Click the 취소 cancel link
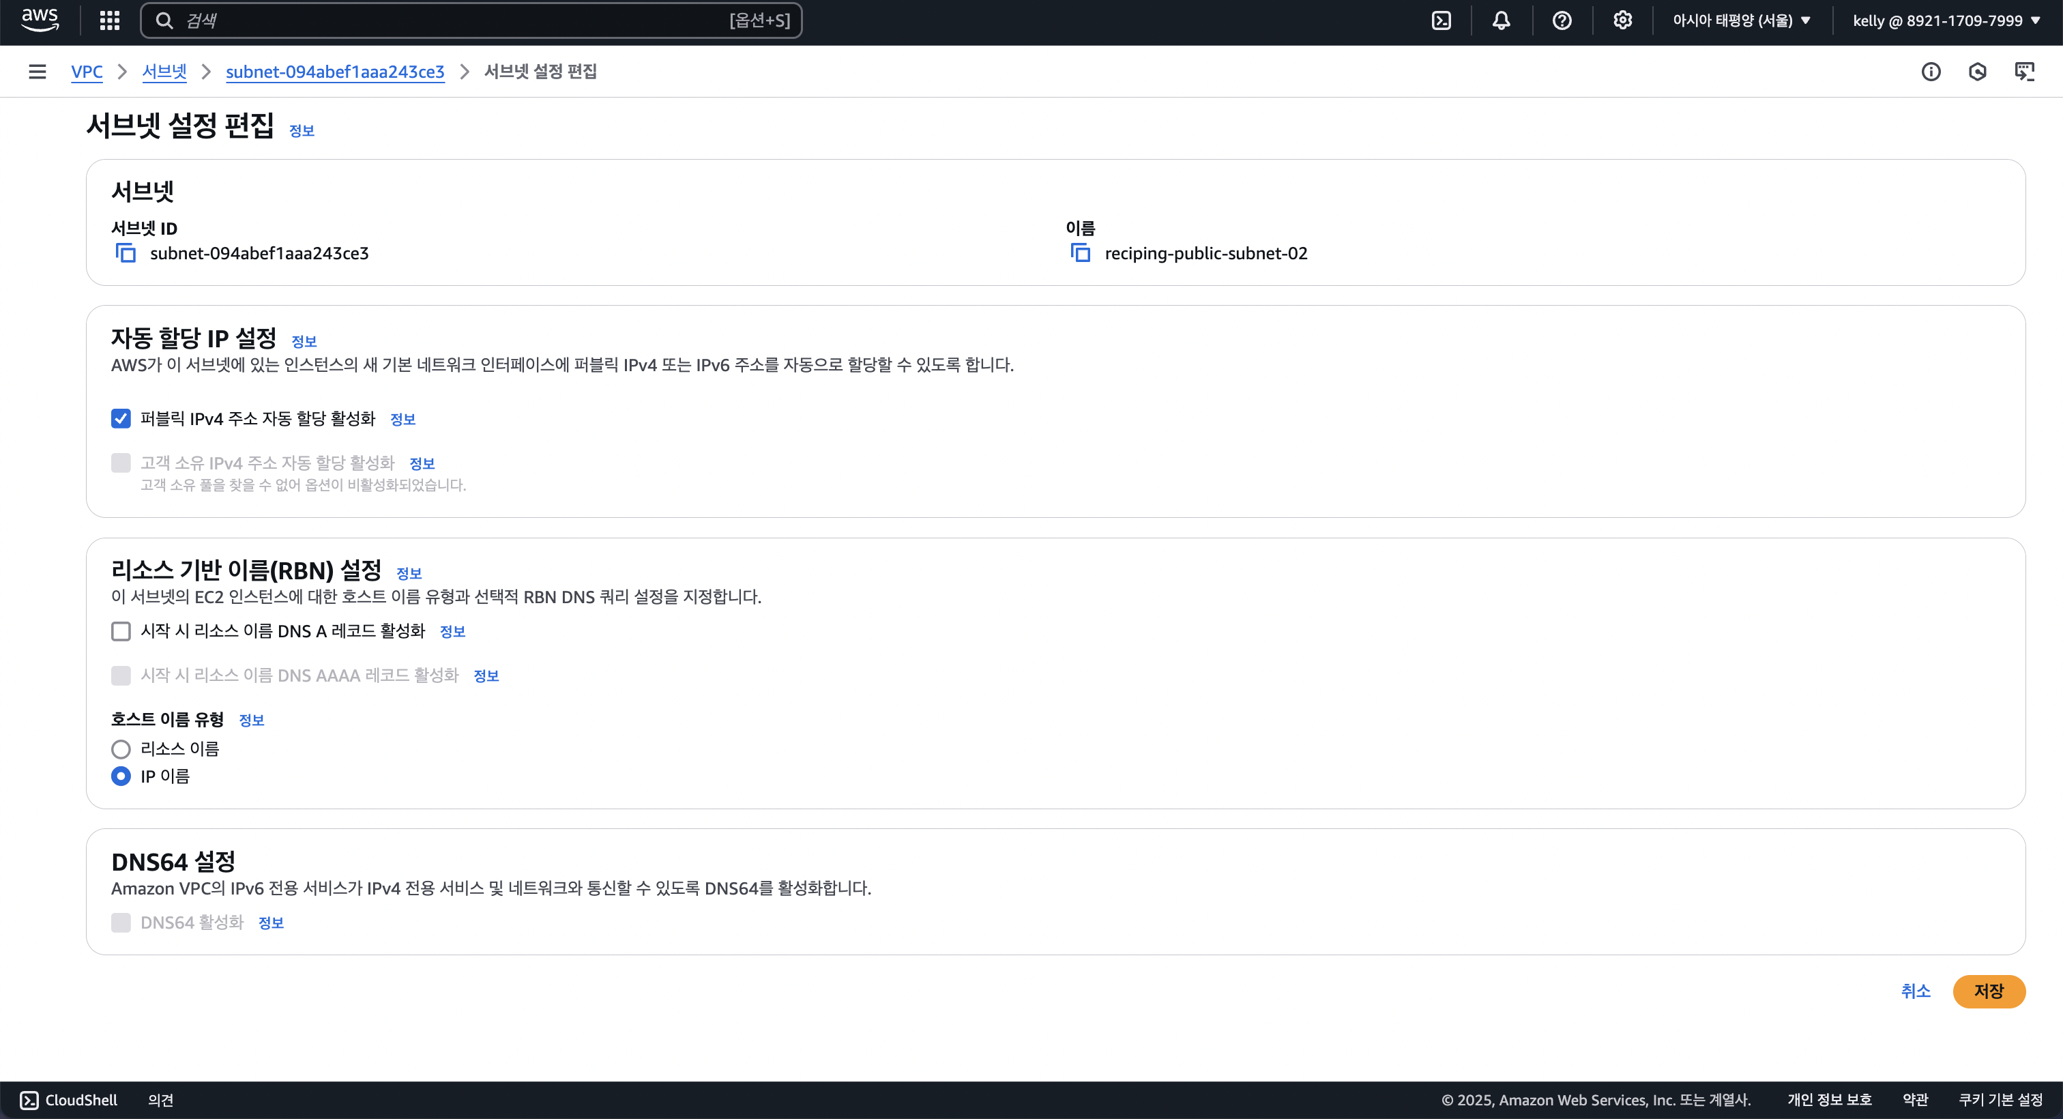Image resolution: width=2063 pixels, height=1119 pixels. pyautogui.click(x=1915, y=991)
